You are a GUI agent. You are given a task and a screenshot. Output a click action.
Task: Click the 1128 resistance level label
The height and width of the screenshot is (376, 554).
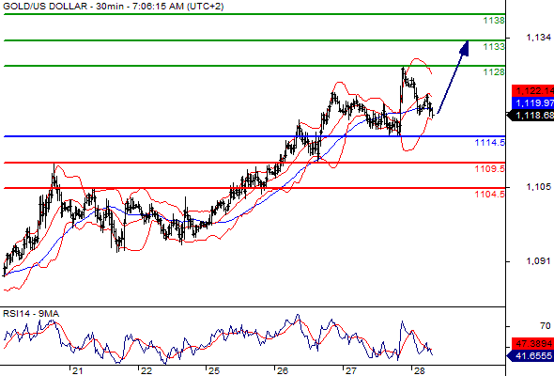[494, 72]
